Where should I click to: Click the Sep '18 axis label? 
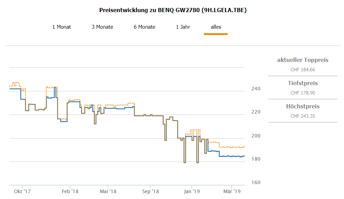click(151, 191)
